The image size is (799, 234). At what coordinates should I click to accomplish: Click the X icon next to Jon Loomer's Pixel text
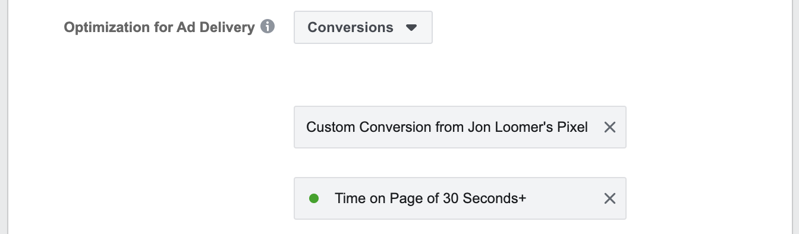pyautogui.click(x=609, y=127)
